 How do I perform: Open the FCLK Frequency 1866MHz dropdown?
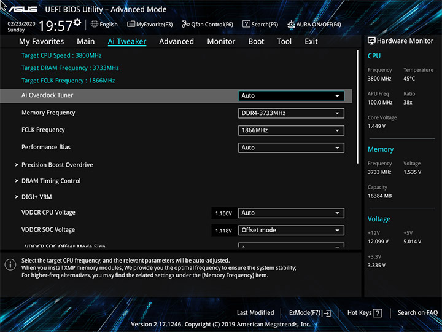click(291, 130)
